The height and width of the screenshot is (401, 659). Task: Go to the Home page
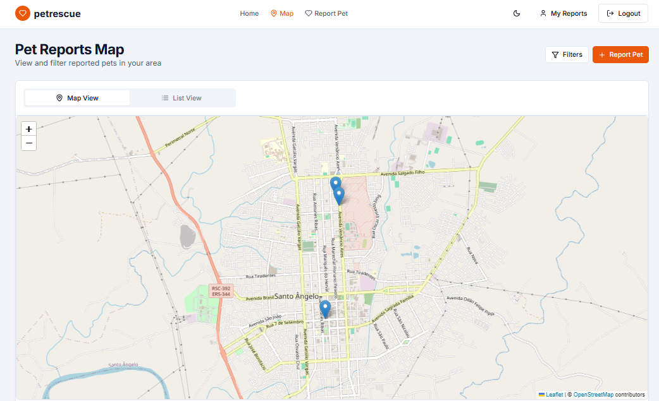(x=249, y=13)
